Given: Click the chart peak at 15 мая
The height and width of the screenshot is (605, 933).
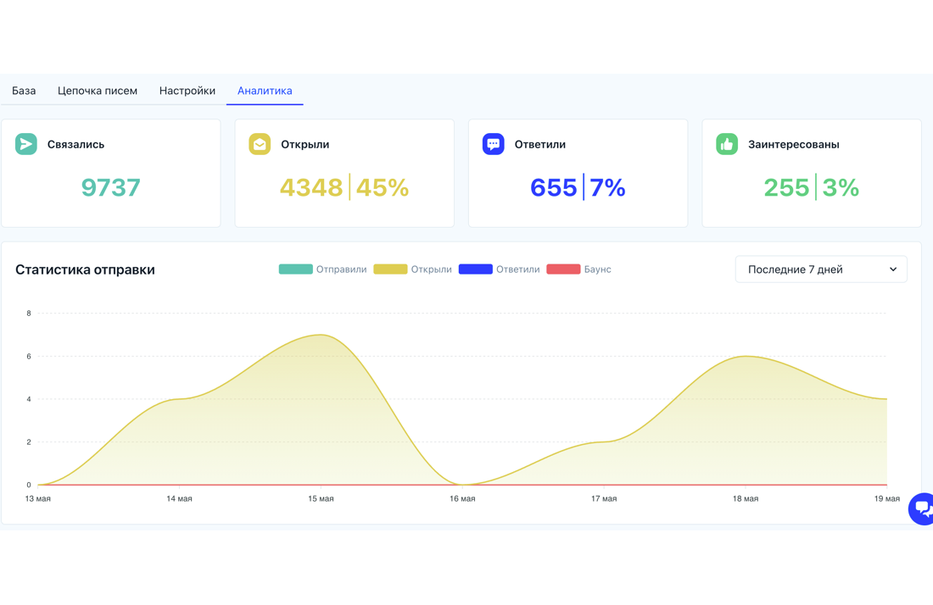Looking at the screenshot, I should (321, 335).
